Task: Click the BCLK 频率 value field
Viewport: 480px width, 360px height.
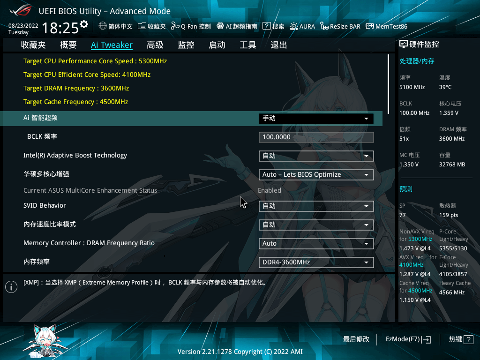Action: tap(316, 137)
